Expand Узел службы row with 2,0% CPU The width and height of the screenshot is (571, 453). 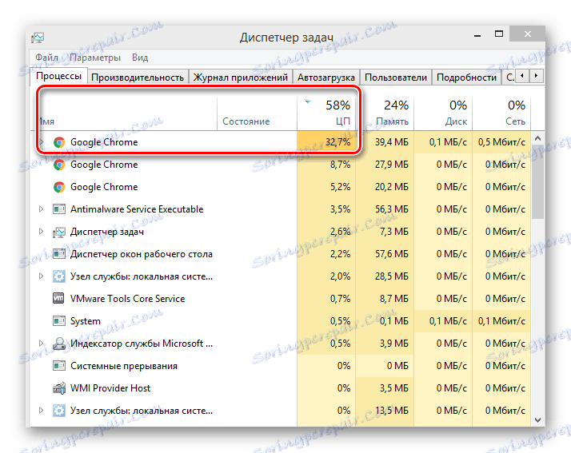pos(42,276)
